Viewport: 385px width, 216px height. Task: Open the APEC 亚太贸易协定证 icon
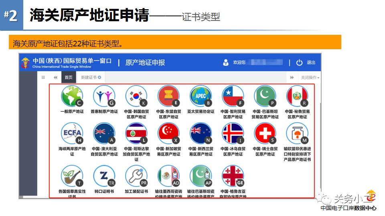pyautogui.click(x=201, y=96)
